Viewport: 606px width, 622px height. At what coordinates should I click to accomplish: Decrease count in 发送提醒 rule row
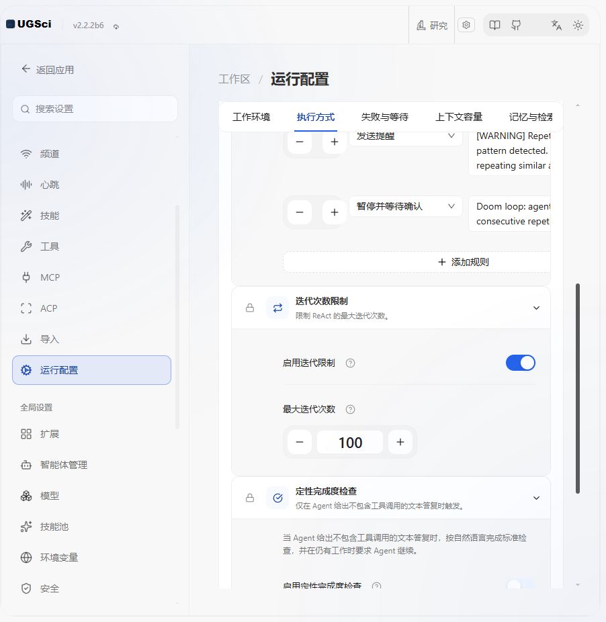pyautogui.click(x=300, y=142)
